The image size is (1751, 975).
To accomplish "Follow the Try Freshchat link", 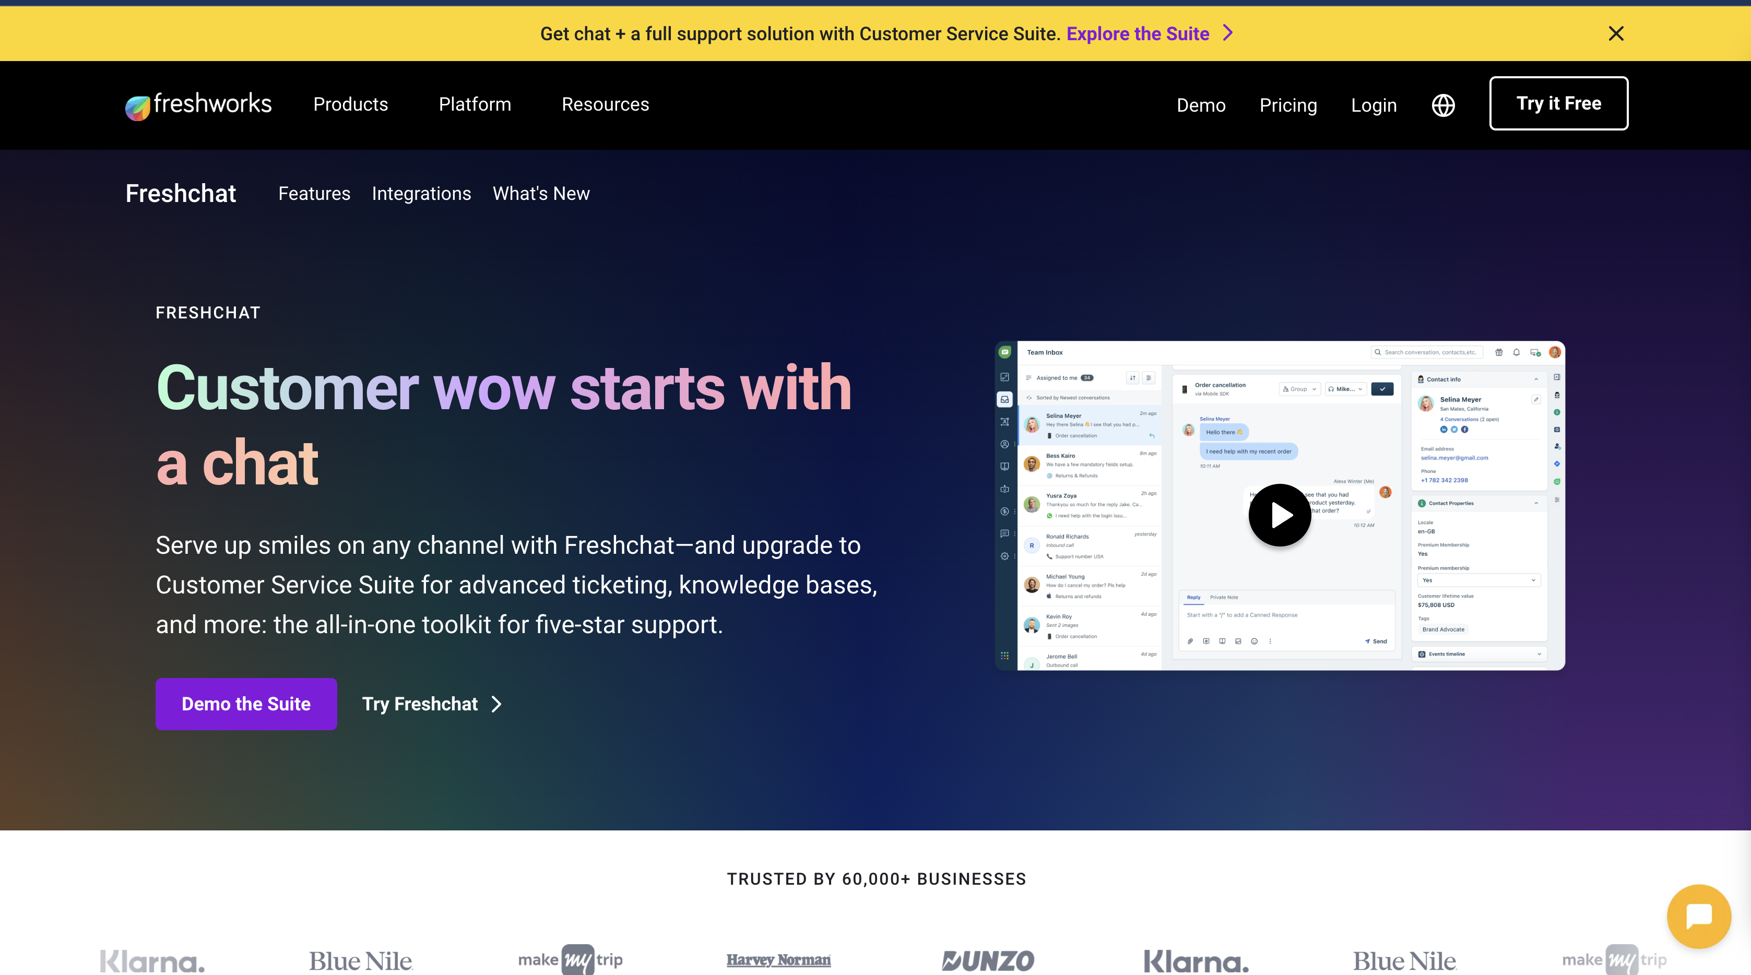I will tap(419, 704).
